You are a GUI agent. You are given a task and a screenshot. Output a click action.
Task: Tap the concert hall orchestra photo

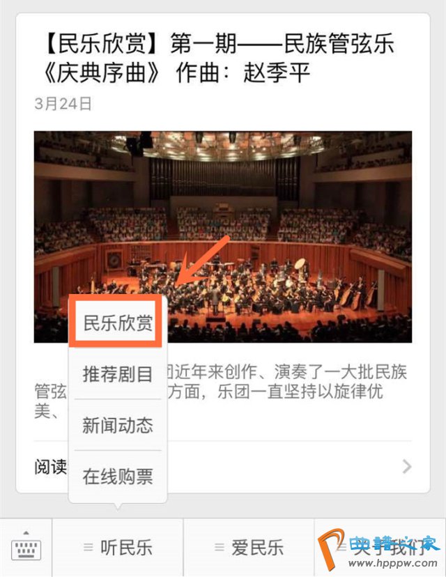tap(223, 237)
